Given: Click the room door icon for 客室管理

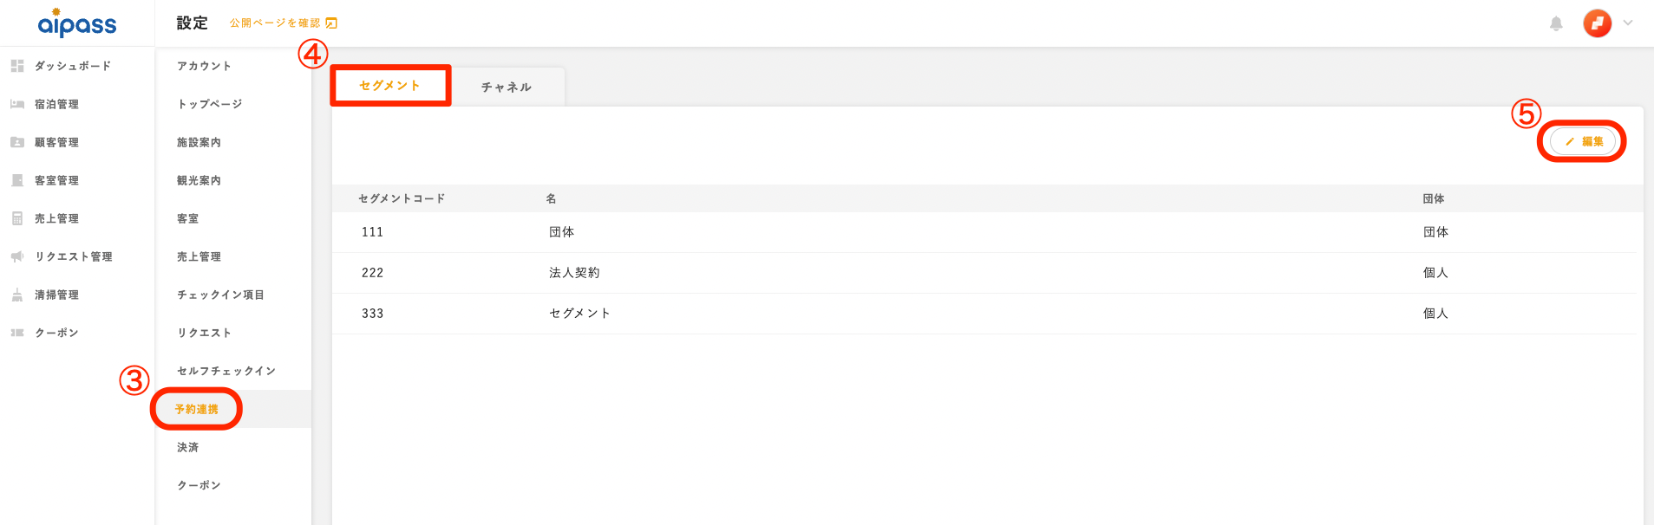Looking at the screenshot, I should pyautogui.click(x=17, y=180).
